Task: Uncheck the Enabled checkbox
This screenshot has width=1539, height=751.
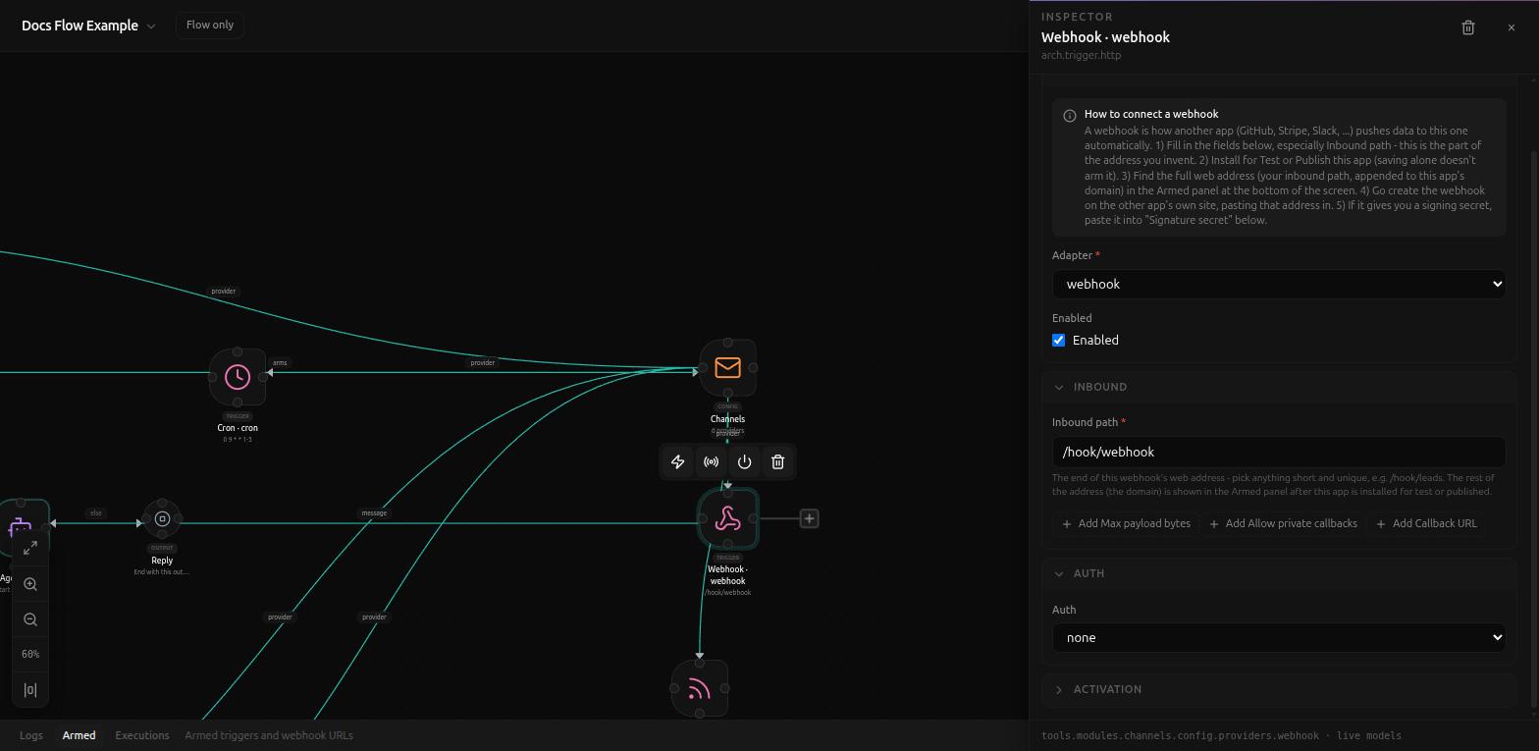Action: click(x=1059, y=341)
